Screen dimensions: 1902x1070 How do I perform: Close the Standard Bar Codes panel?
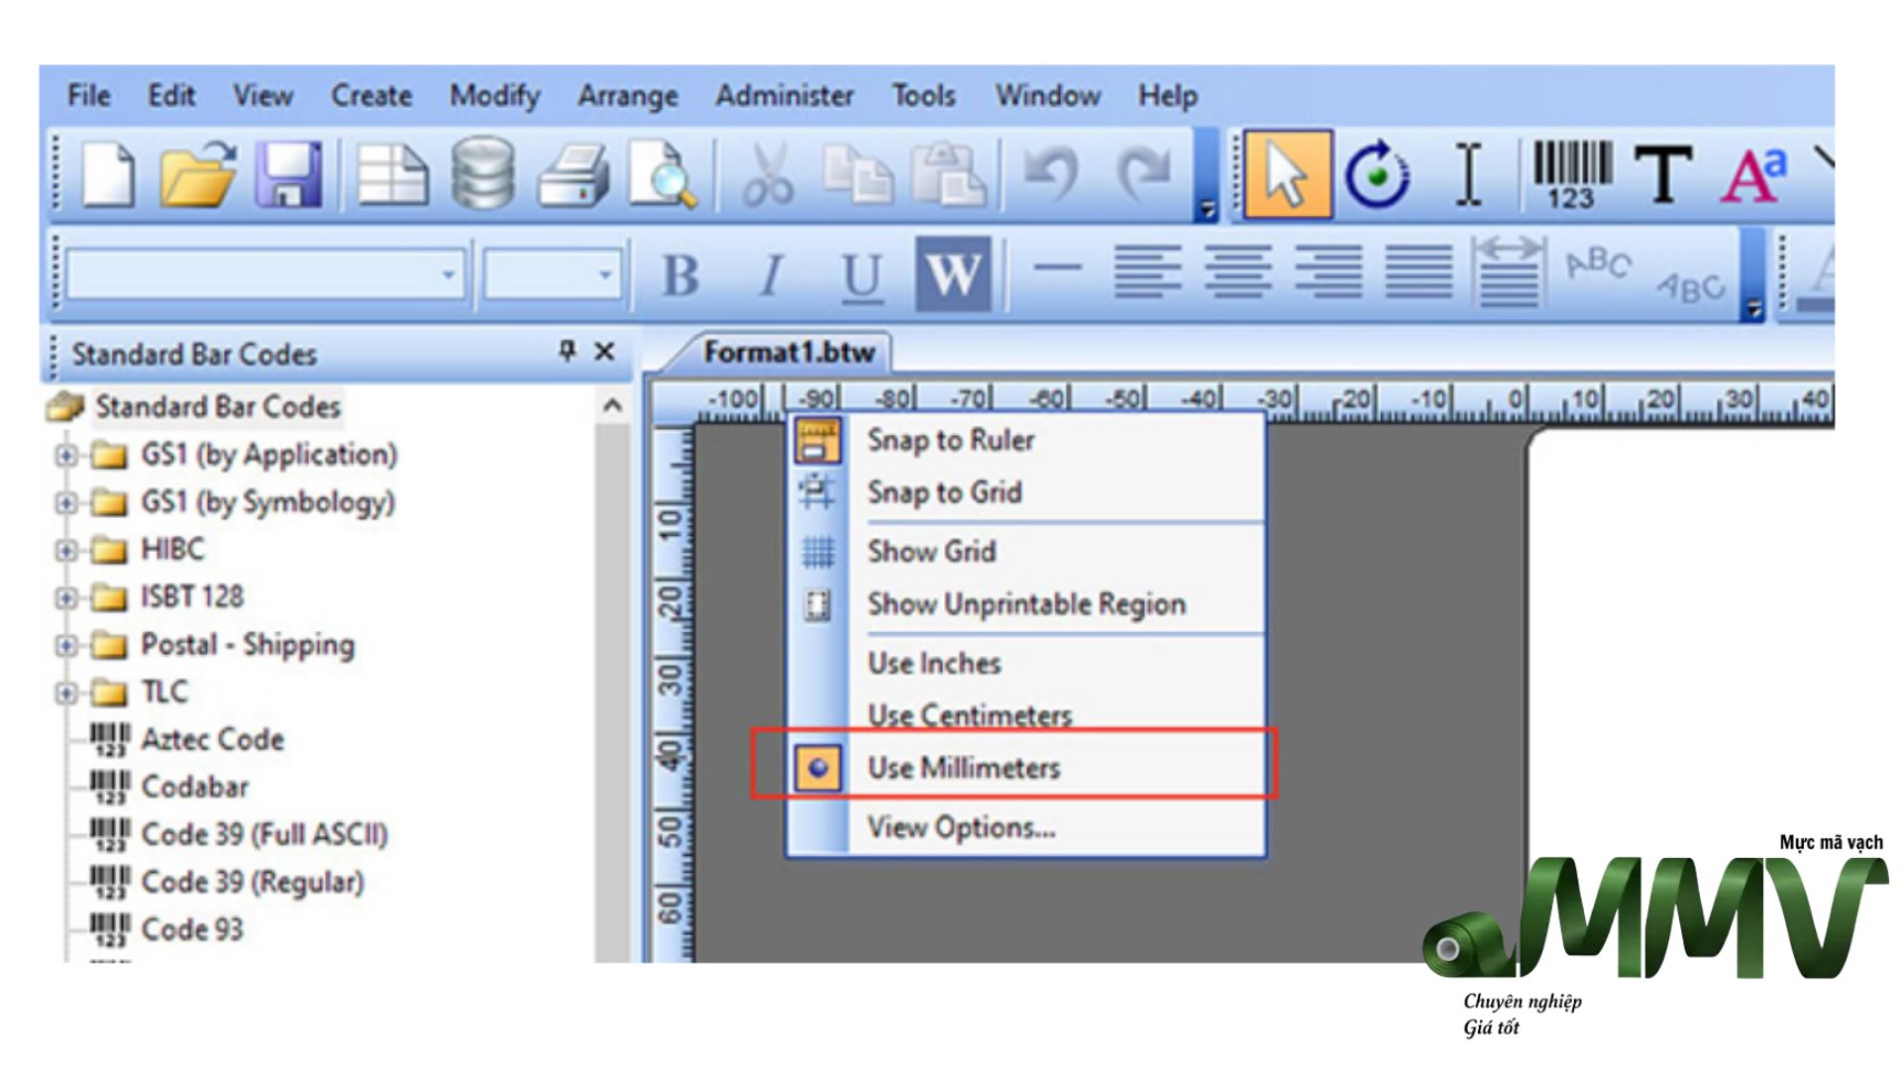(x=604, y=352)
